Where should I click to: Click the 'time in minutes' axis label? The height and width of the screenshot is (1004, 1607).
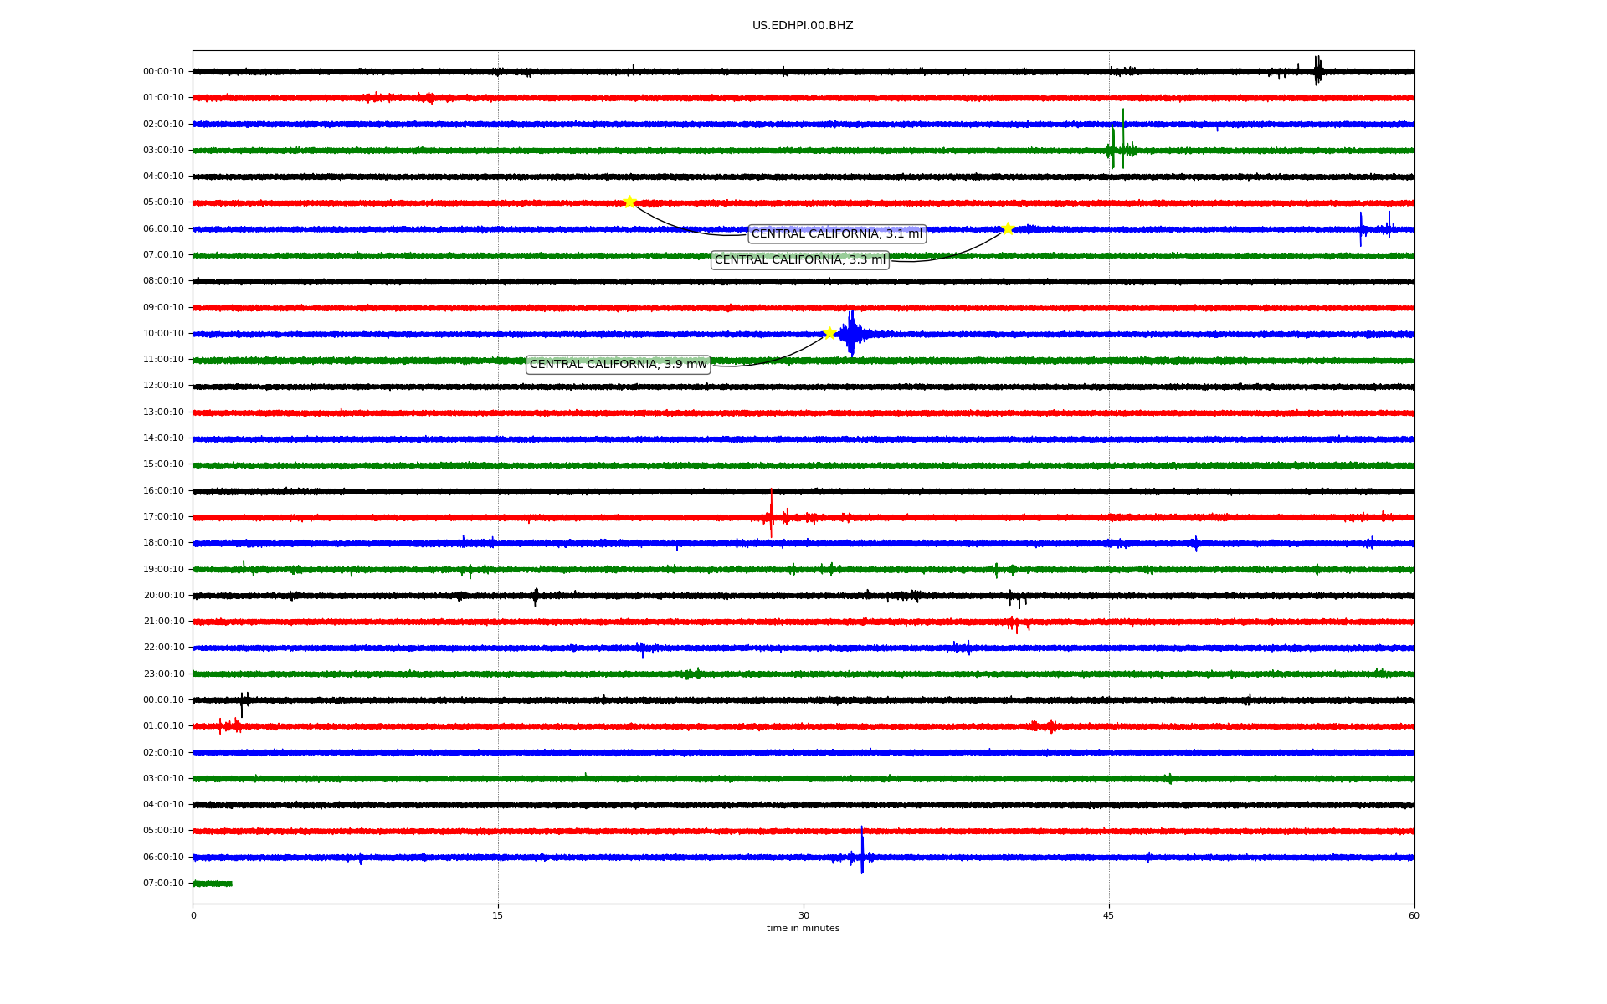[x=803, y=929]
